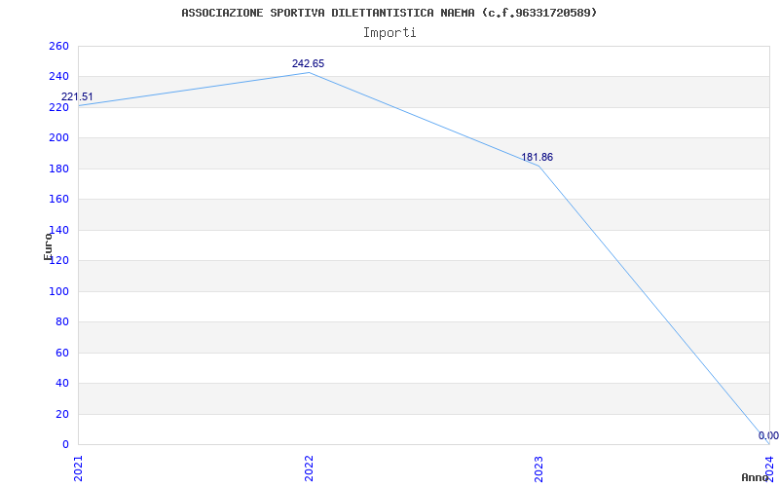
Task: Click the 221.51 data label
Action: (x=77, y=96)
